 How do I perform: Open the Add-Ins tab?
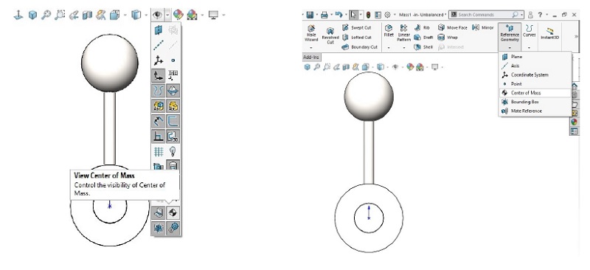click(311, 58)
